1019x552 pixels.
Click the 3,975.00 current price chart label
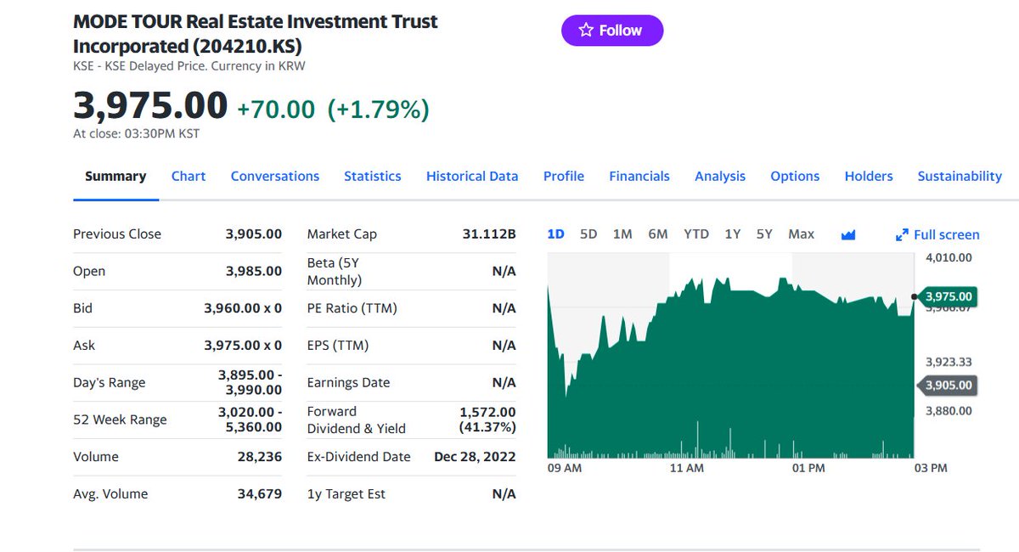[x=949, y=297]
